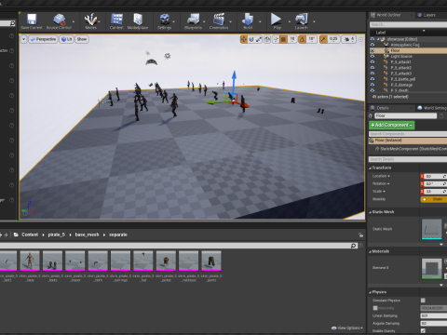The width and height of the screenshot is (447, 335).
Task: Click the Add Component button
Action: click(x=392, y=125)
